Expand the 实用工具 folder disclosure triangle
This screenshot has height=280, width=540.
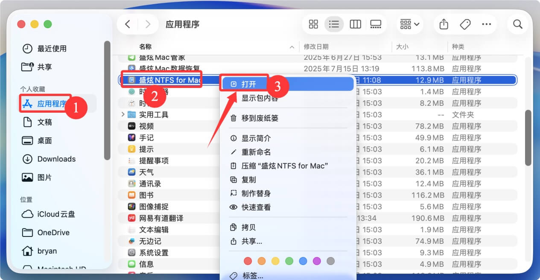click(x=123, y=114)
